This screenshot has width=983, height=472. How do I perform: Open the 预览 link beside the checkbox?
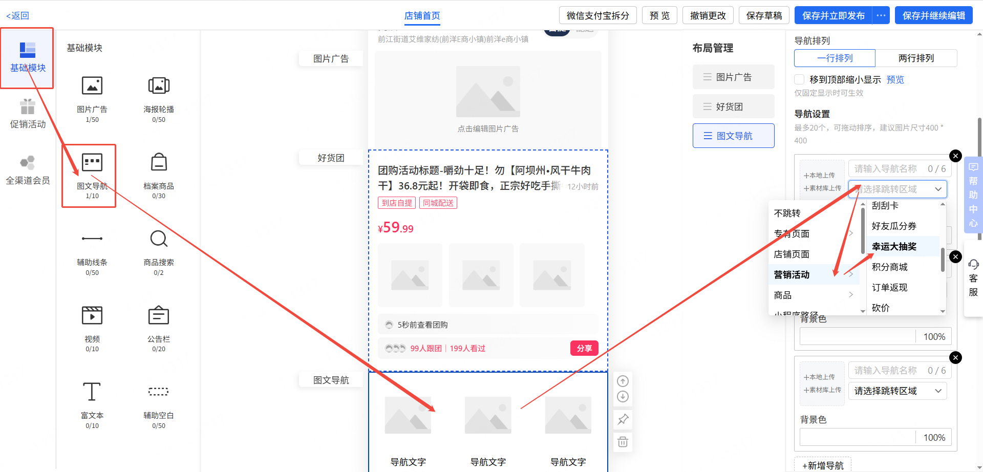895,79
